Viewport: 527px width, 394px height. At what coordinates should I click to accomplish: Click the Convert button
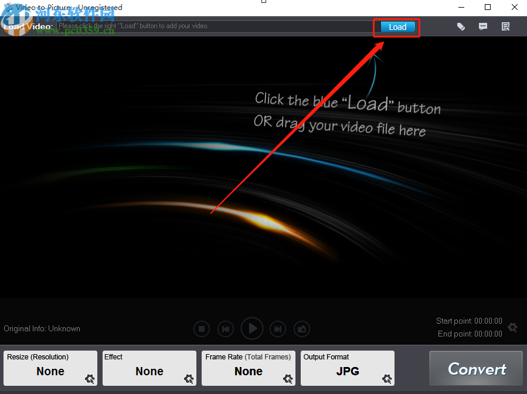[x=476, y=368]
